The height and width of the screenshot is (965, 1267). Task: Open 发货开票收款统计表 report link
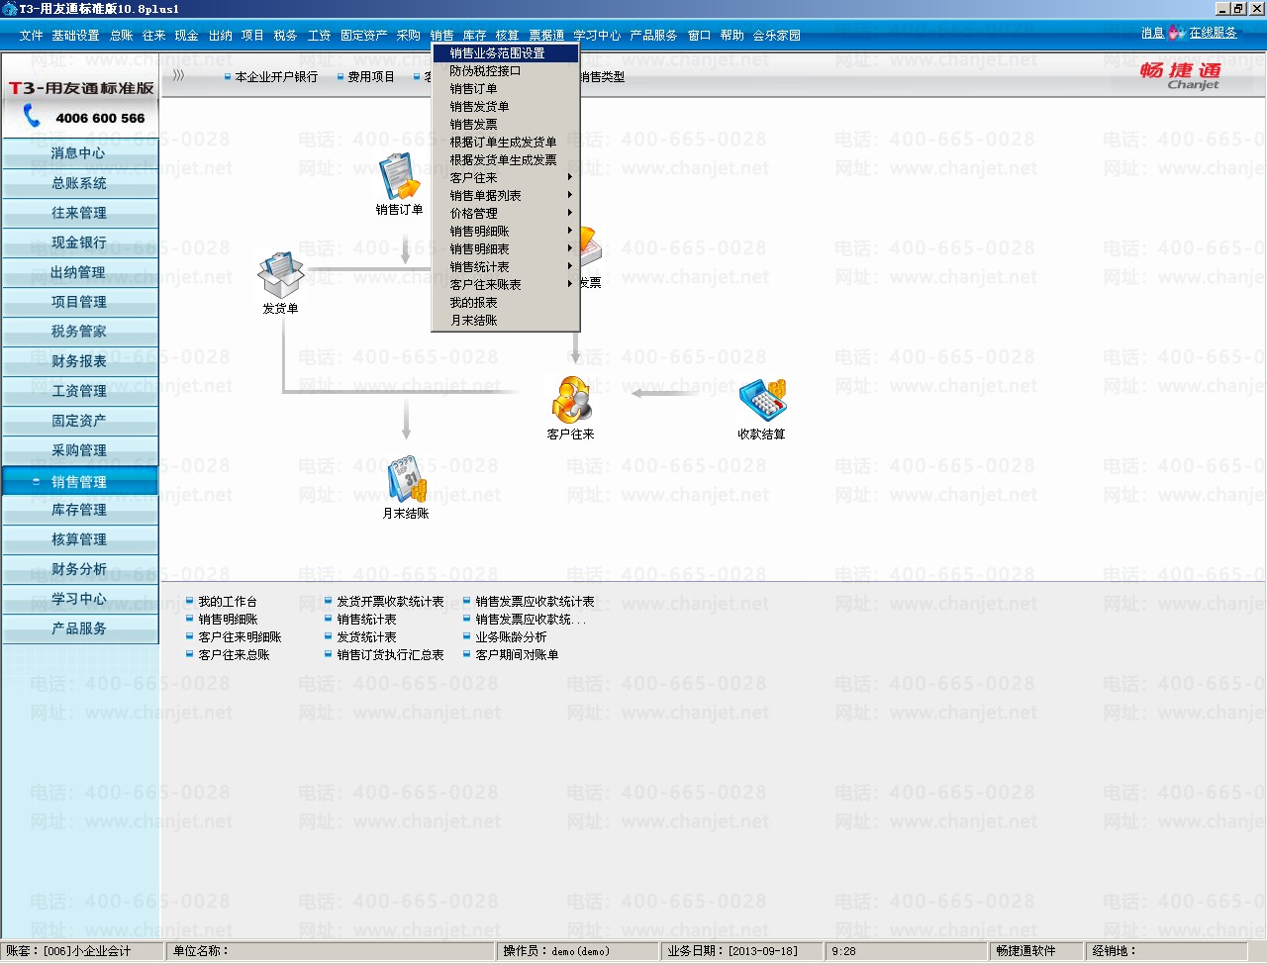click(x=390, y=602)
